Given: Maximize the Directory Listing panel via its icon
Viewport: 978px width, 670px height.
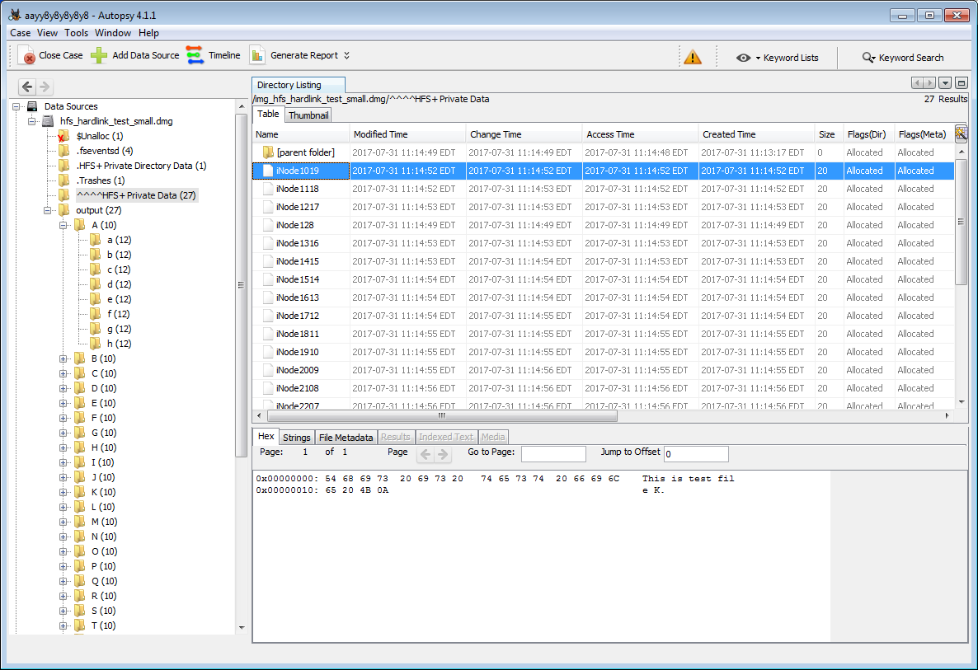Looking at the screenshot, I should coord(961,82).
